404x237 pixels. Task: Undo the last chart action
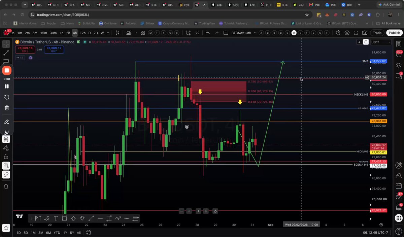pyautogui.click(x=208, y=33)
